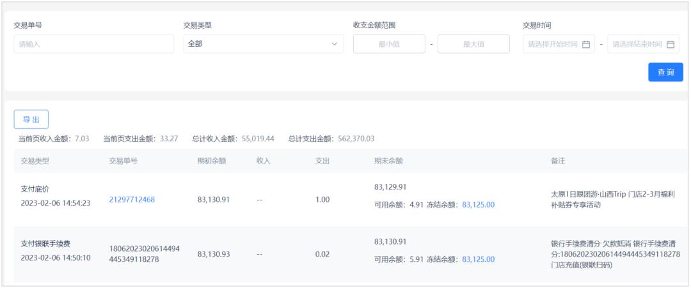Click timestamp 2023-02-06 14:50:10

pyautogui.click(x=56, y=257)
